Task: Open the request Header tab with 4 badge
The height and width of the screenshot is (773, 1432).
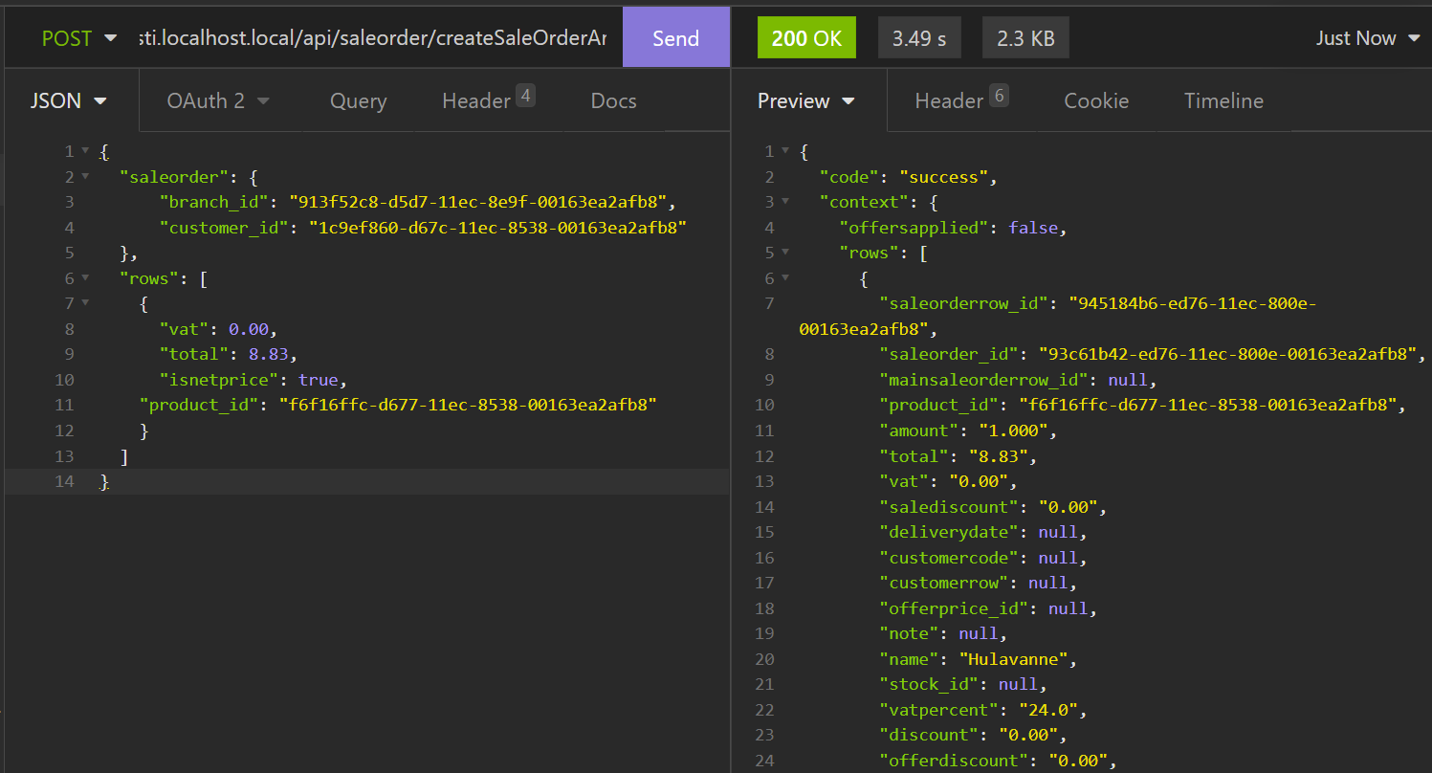Action: tap(487, 100)
